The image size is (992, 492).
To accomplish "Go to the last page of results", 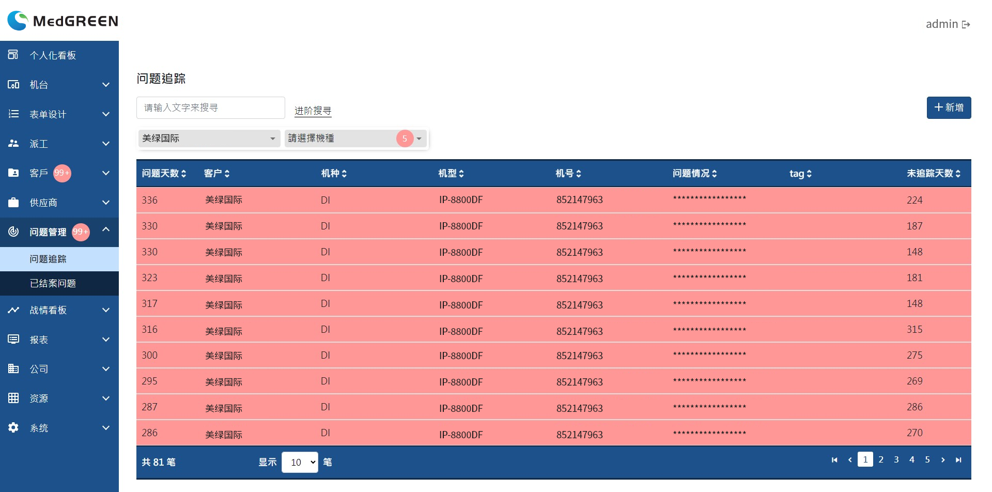I will point(958,459).
